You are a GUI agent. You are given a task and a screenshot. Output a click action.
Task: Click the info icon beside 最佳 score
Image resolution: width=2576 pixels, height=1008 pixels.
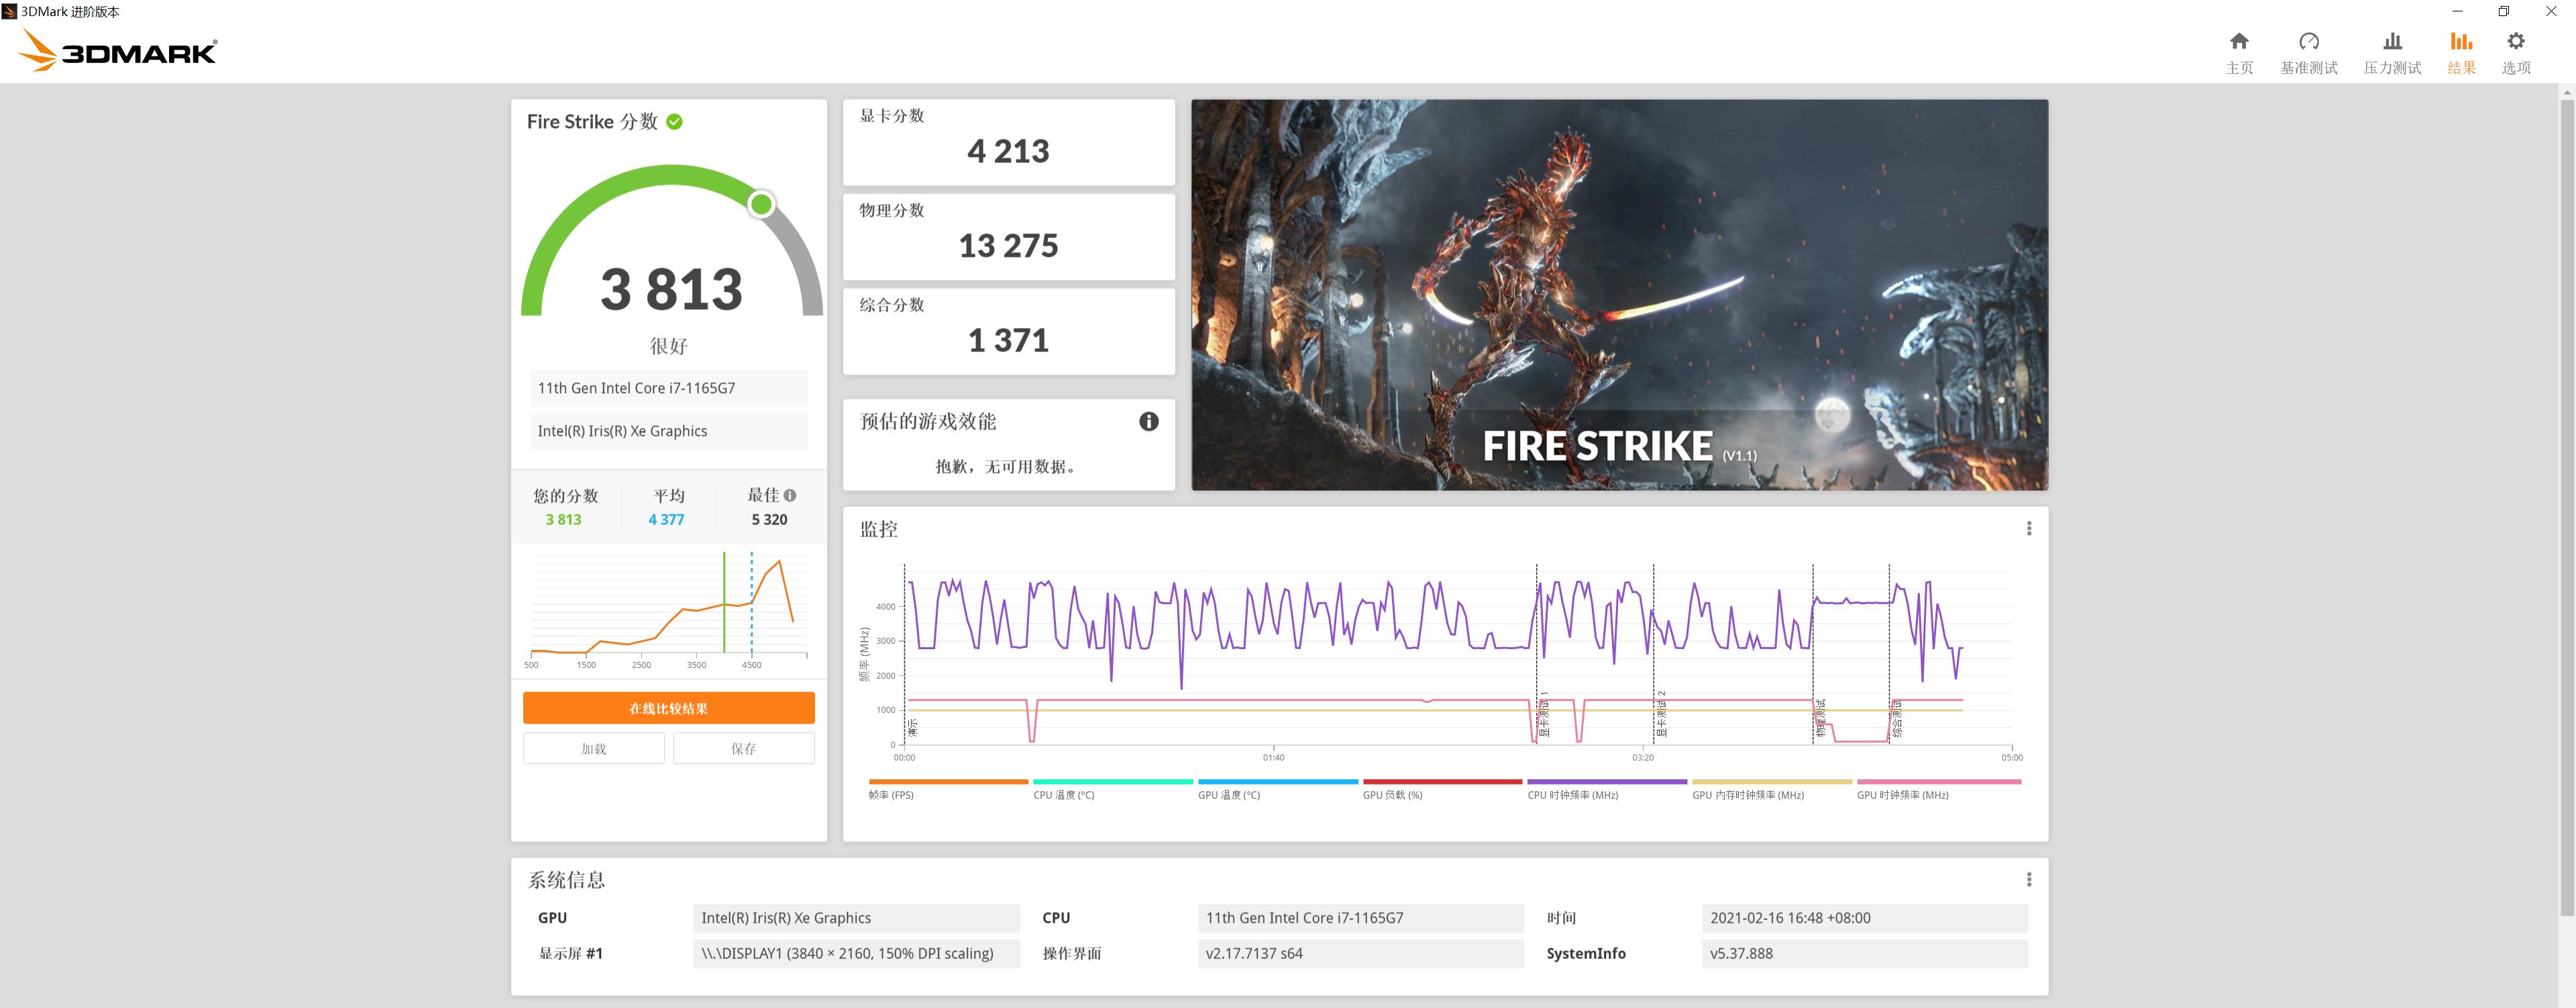pyautogui.click(x=790, y=495)
